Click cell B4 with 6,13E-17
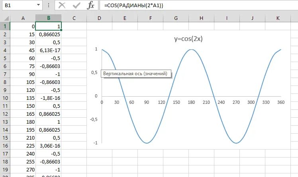 (x=49, y=50)
